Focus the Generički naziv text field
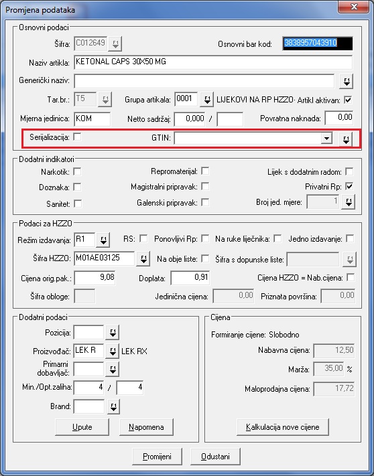374x476 pixels. pyautogui.click(x=204, y=81)
